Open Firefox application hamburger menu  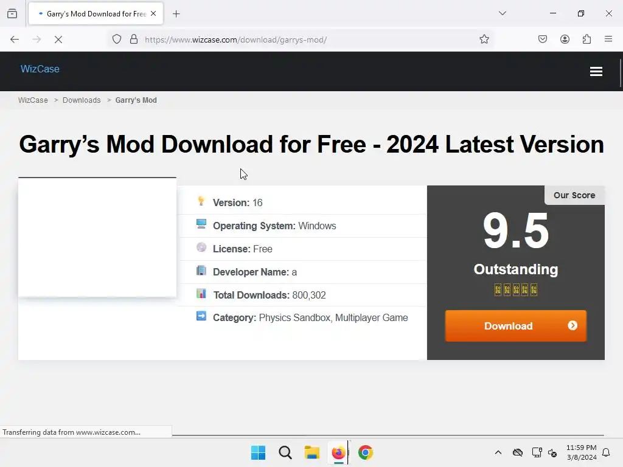click(608, 39)
